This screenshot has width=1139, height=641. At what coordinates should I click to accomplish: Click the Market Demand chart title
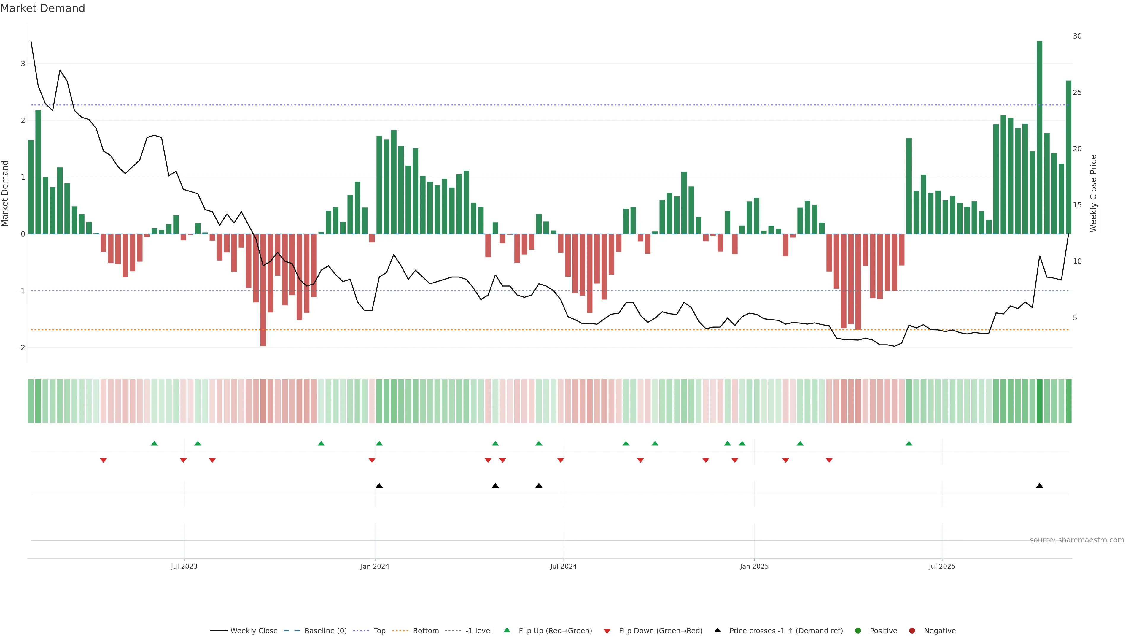[42, 8]
